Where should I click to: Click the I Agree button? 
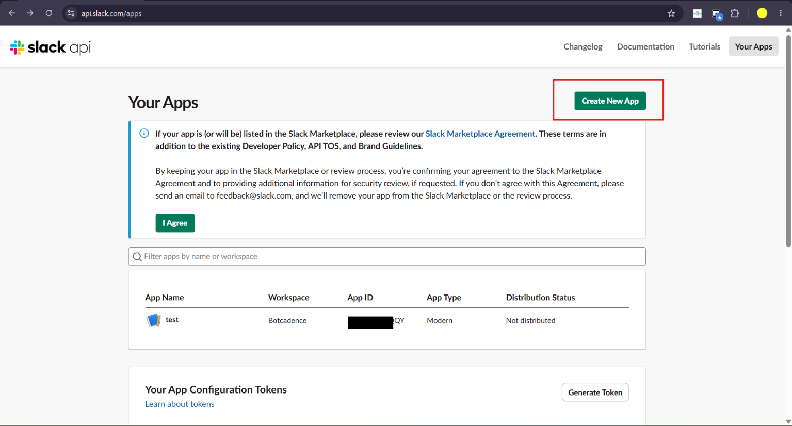click(x=175, y=223)
